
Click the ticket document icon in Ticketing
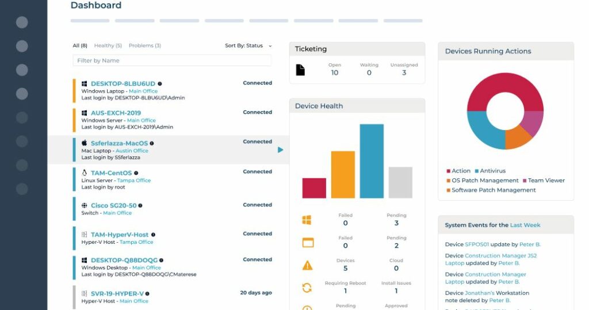[300, 70]
